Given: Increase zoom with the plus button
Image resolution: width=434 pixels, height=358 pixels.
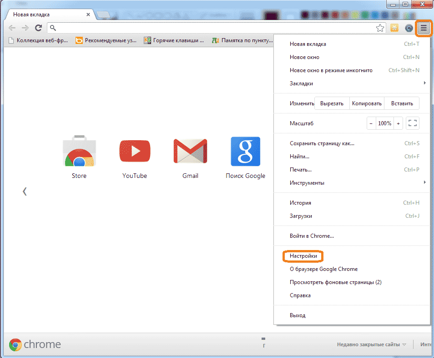Looking at the screenshot, I should click(x=399, y=123).
